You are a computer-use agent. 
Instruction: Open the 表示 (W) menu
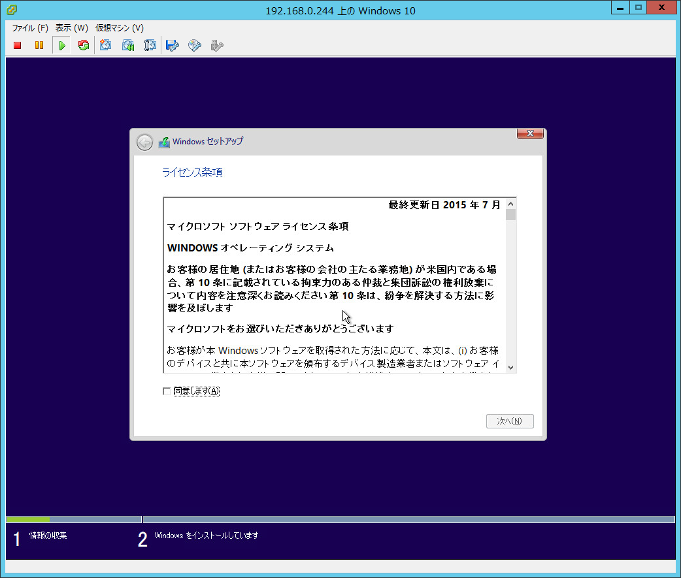point(72,28)
